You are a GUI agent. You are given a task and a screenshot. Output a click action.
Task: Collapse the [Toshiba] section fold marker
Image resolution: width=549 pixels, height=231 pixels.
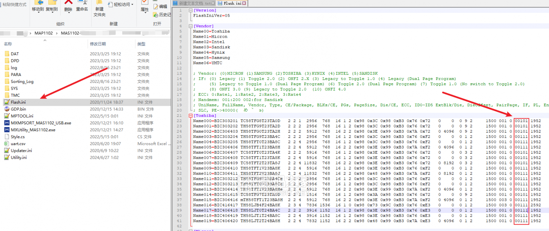pyautogui.click(x=190, y=116)
